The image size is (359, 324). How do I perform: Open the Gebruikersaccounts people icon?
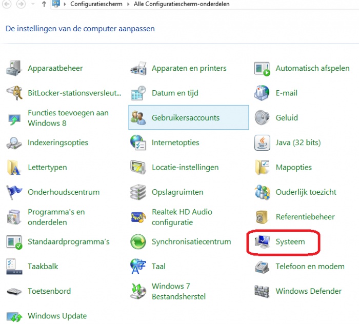(138, 117)
